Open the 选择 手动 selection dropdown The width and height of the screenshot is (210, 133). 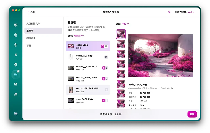click(125, 24)
